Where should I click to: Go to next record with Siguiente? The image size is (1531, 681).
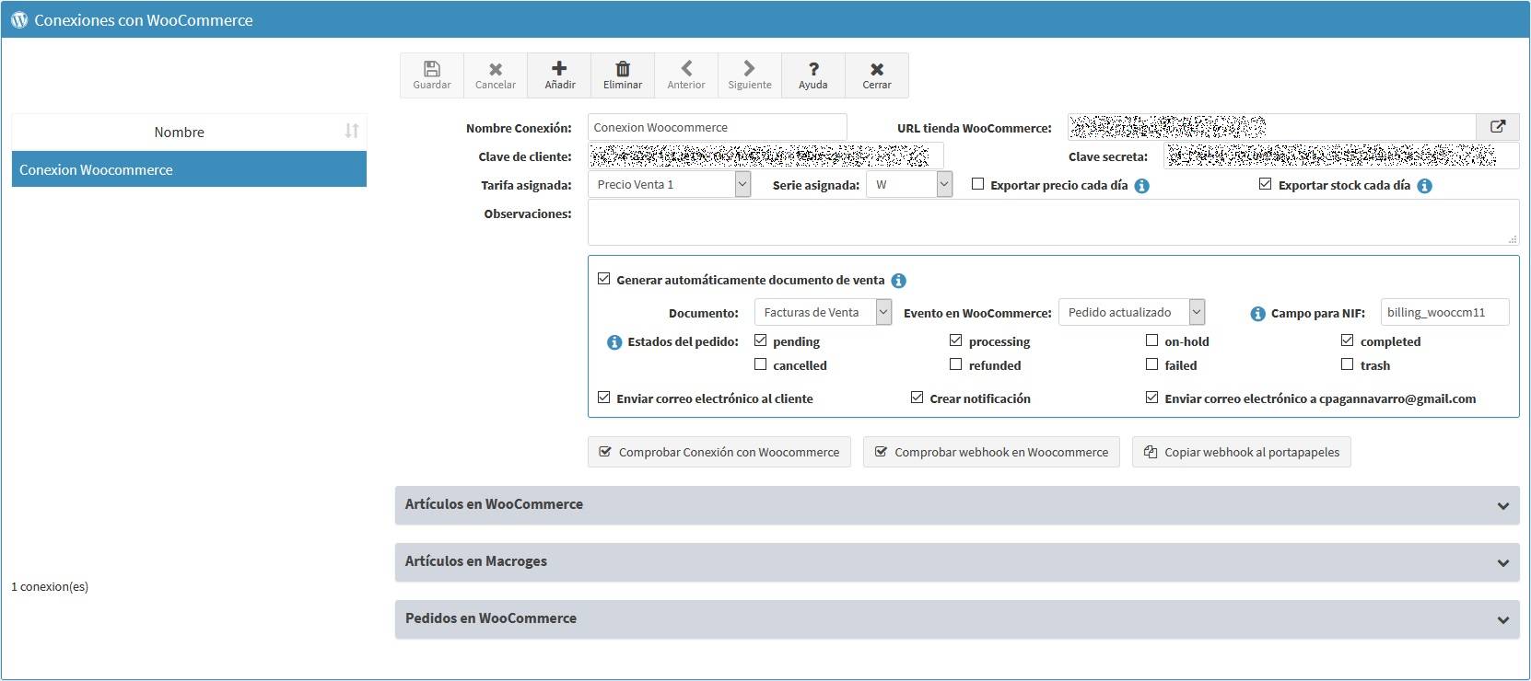click(x=750, y=75)
